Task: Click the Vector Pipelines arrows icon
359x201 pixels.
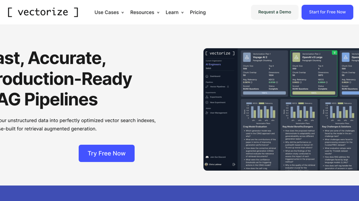Action: point(207,87)
